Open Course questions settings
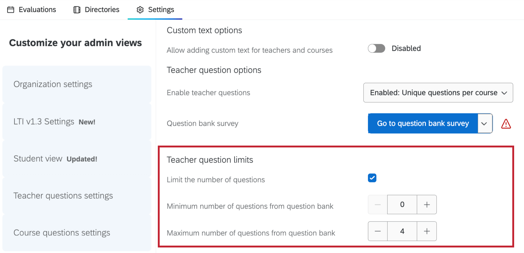Image resolution: width=524 pixels, height=253 pixels. 62,233
